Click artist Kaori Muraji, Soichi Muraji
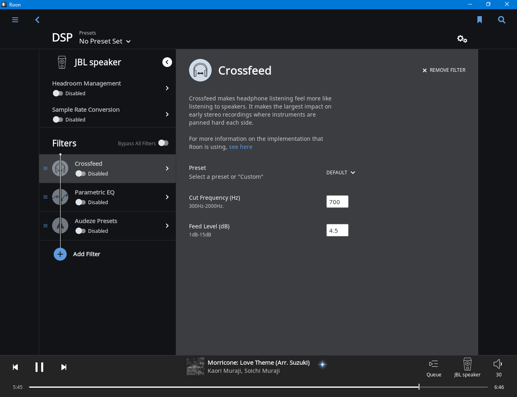The width and height of the screenshot is (517, 397). point(244,371)
